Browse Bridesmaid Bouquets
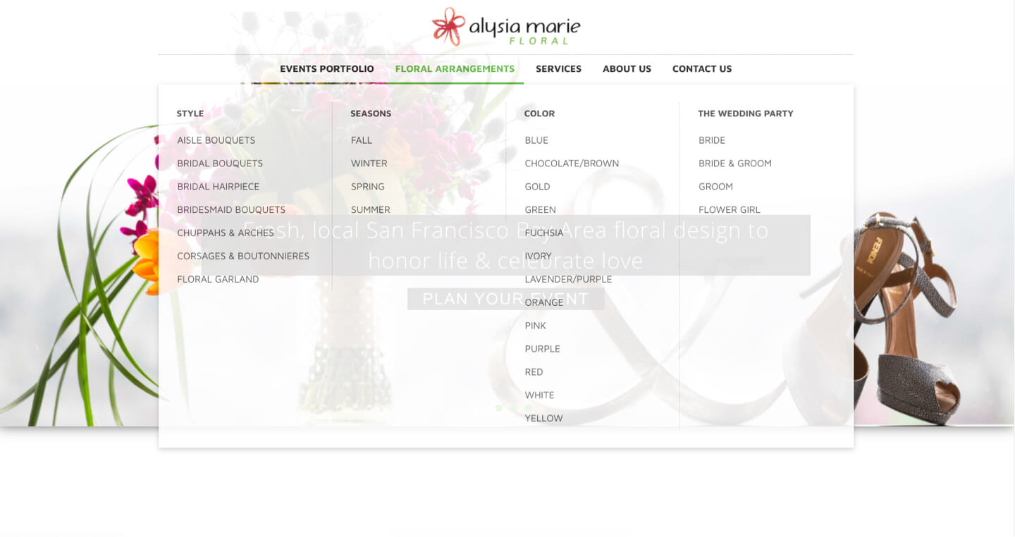1015x537 pixels. tap(231, 210)
